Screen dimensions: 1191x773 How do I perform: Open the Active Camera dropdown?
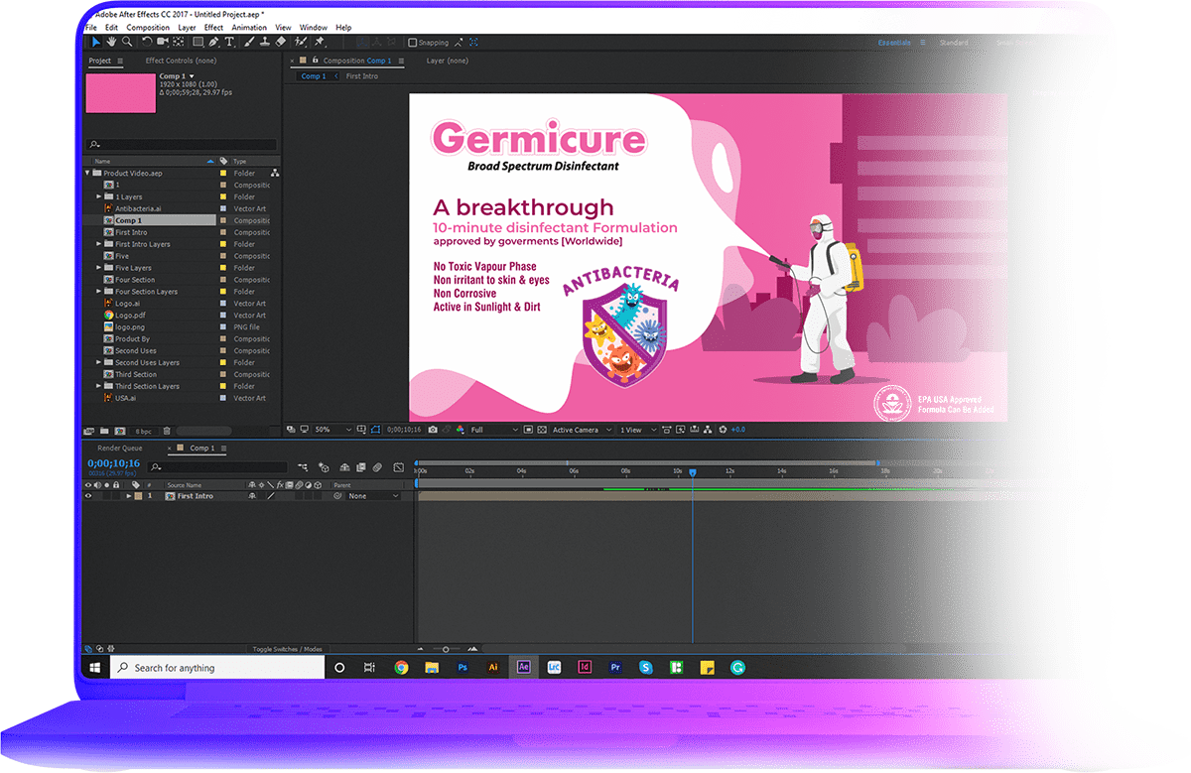[582, 430]
